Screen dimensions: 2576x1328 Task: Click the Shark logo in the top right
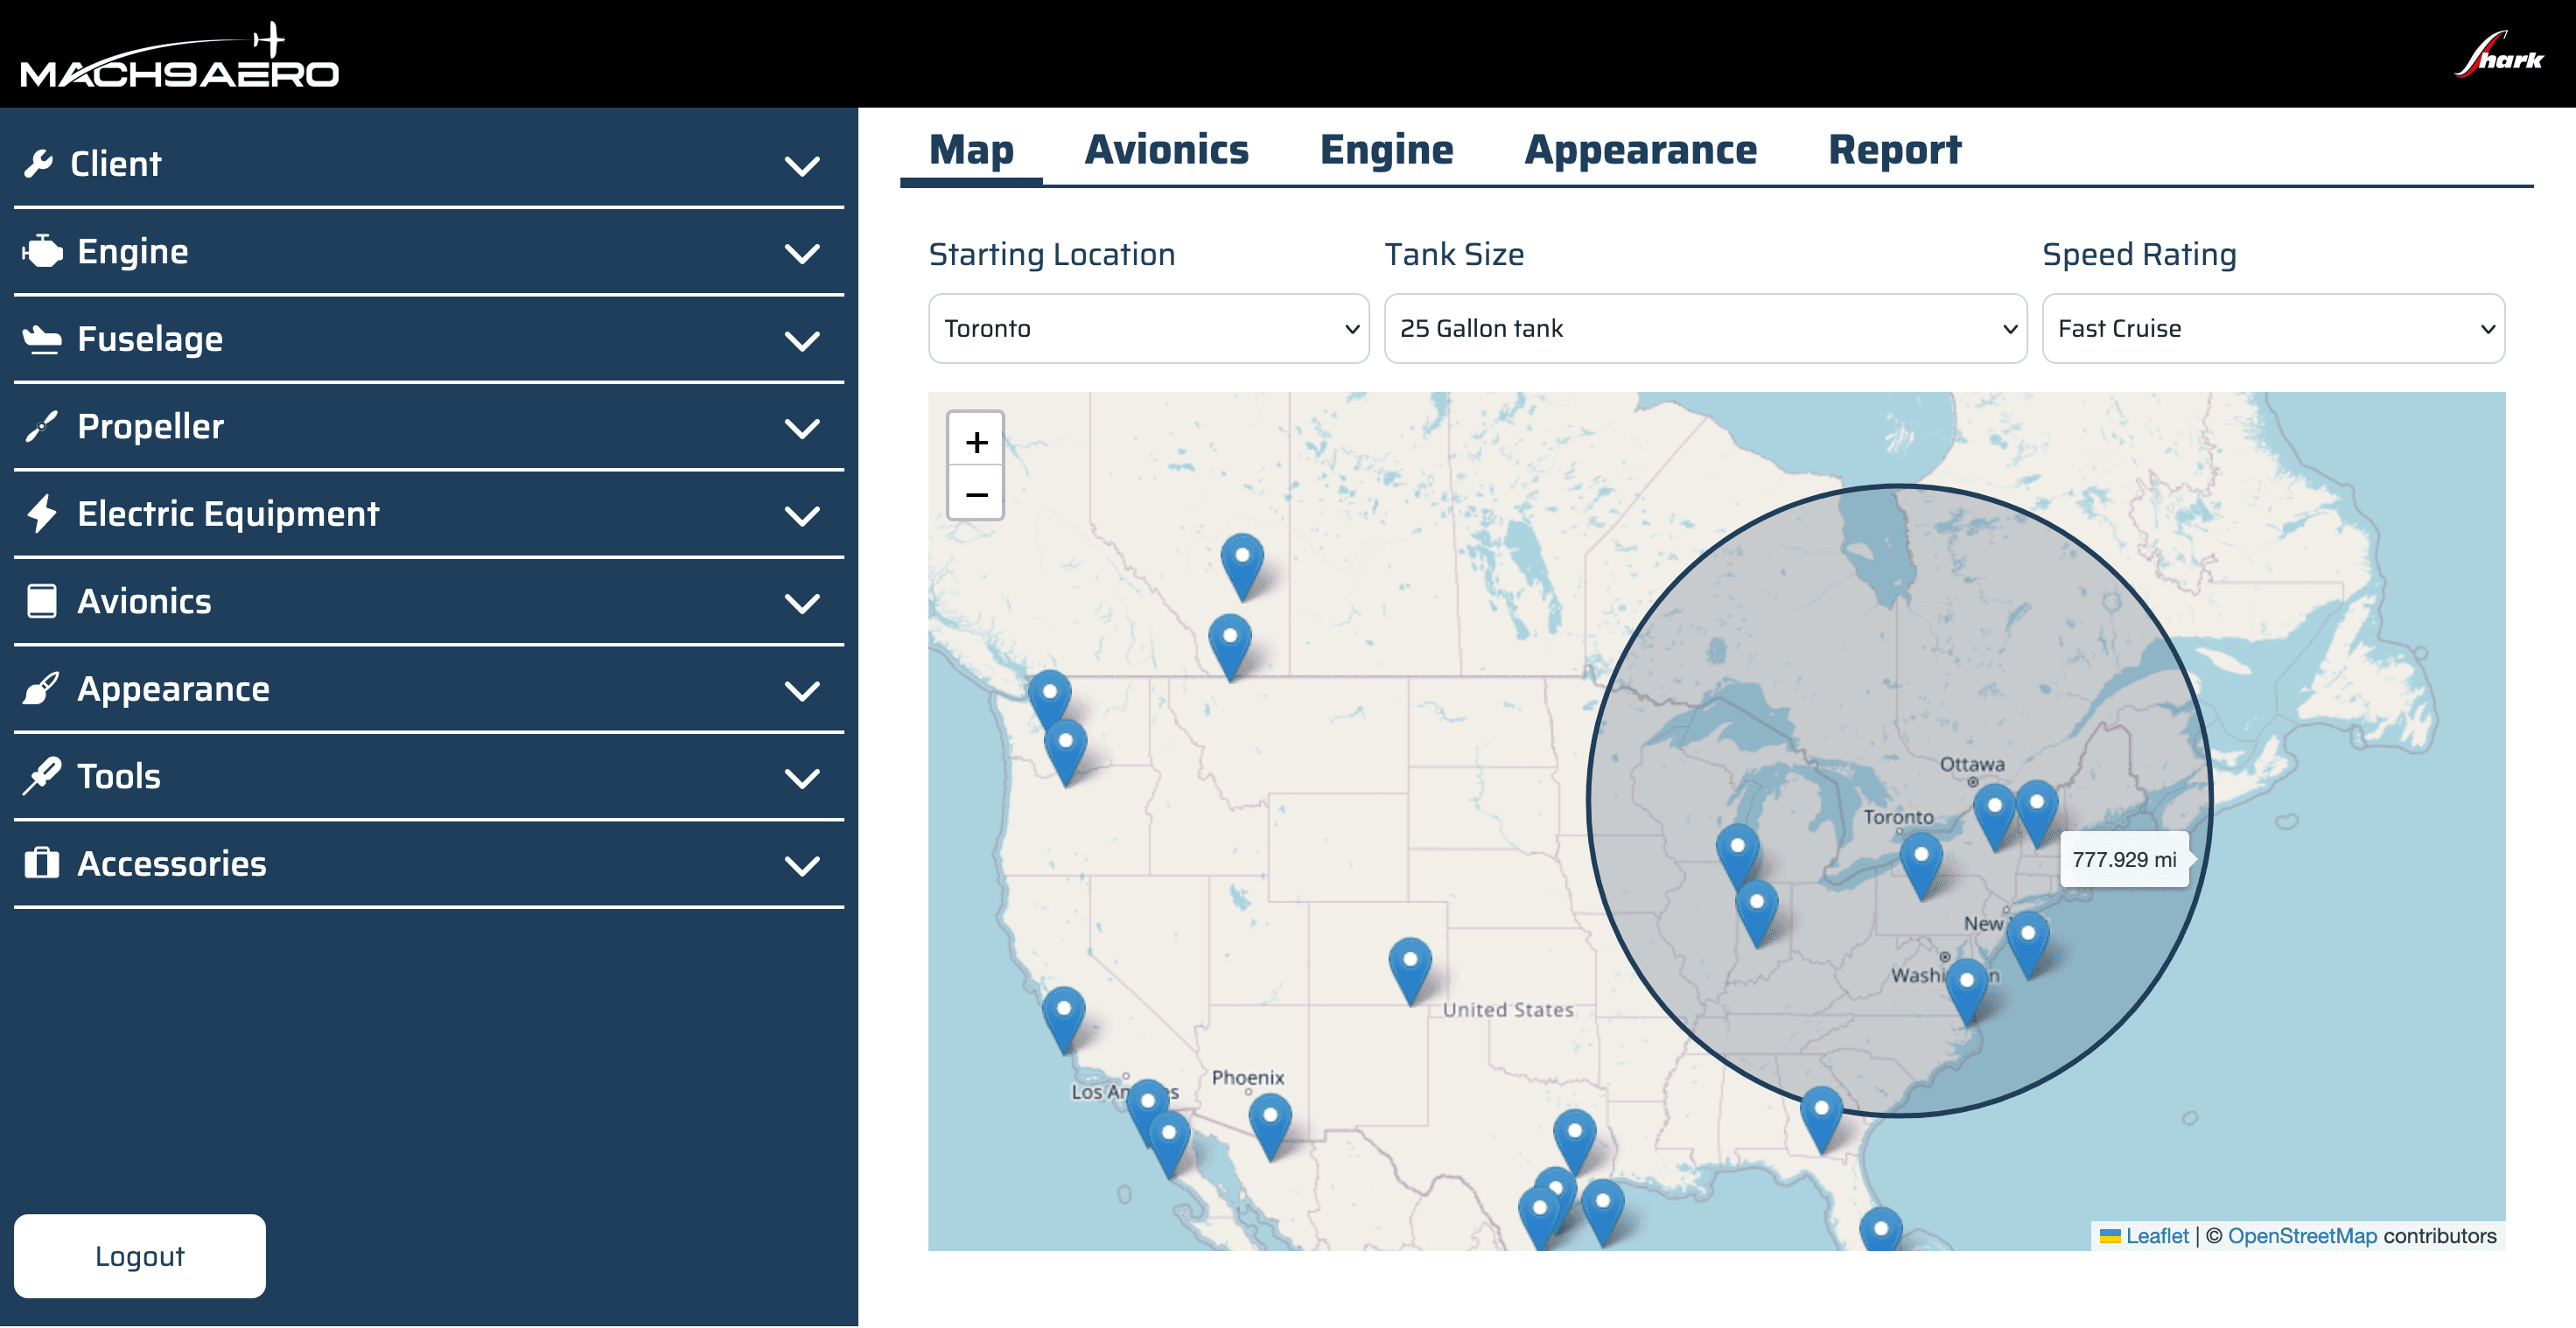(2498, 55)
